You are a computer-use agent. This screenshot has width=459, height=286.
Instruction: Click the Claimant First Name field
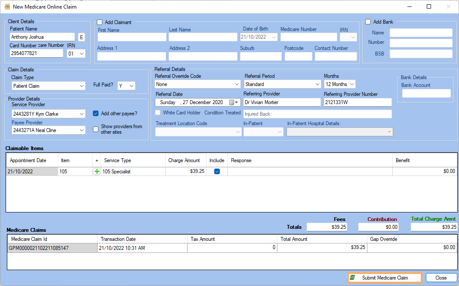[x=132, y=37]
